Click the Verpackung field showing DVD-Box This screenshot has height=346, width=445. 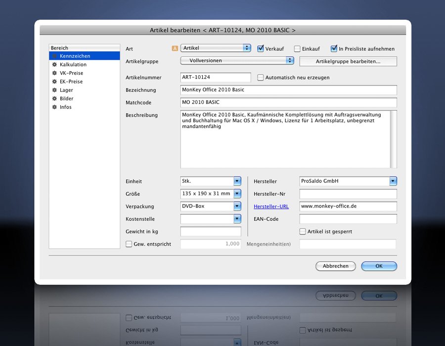[207, 206]
